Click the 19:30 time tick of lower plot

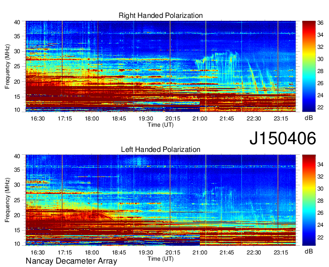[x=146, y=252]
